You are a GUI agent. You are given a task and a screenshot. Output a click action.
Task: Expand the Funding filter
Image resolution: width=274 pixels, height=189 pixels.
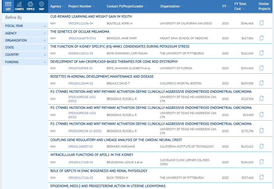coord(25,62)
